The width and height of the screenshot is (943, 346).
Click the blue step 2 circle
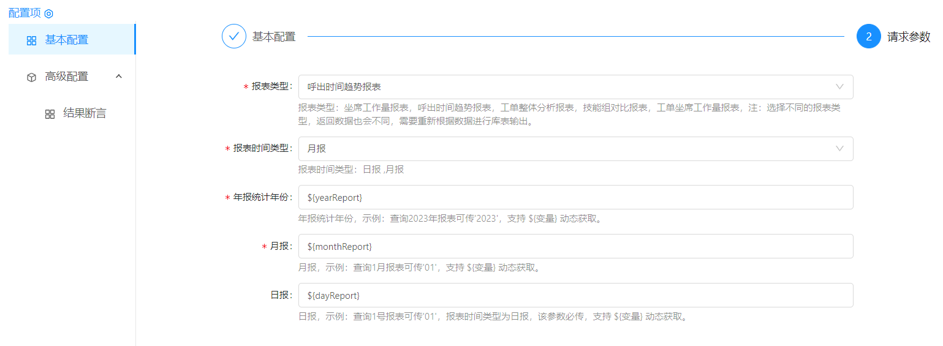tap(868, 36)
